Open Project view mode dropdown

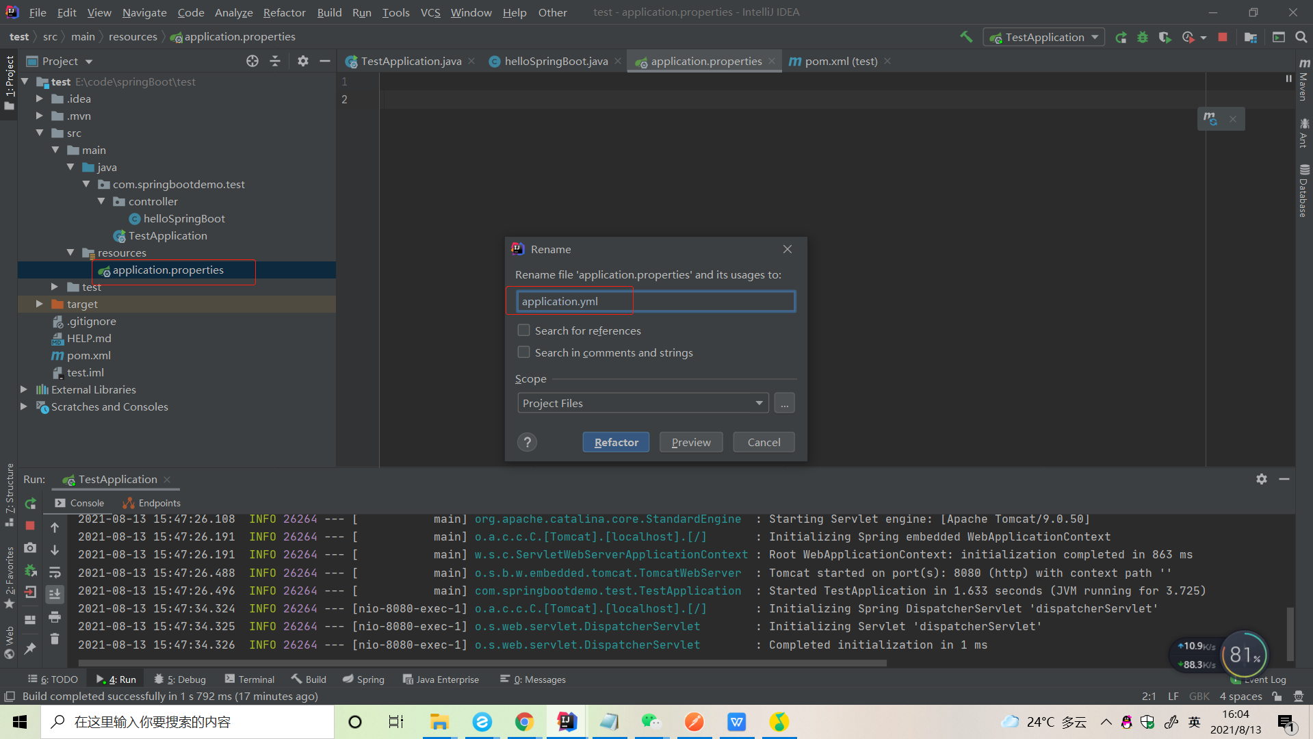click(60, 61)
